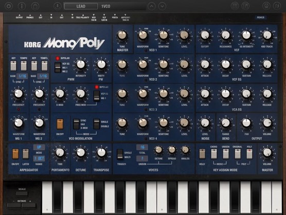Image resolution: width=286 pixels, height=215 pixels.
Task: Click the VCF RESONANCE knob
Action: [226, 35]
